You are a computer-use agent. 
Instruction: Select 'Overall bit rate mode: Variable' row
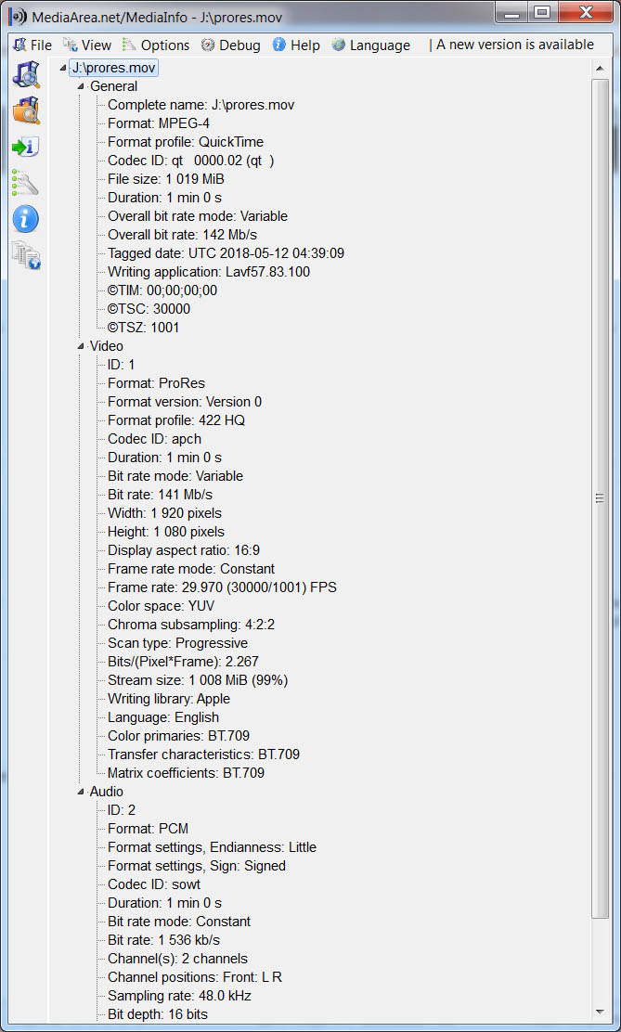[198, 216]
